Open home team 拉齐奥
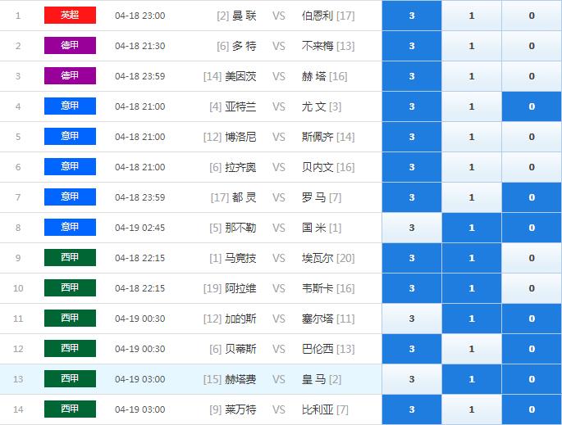 coord(240,167)
